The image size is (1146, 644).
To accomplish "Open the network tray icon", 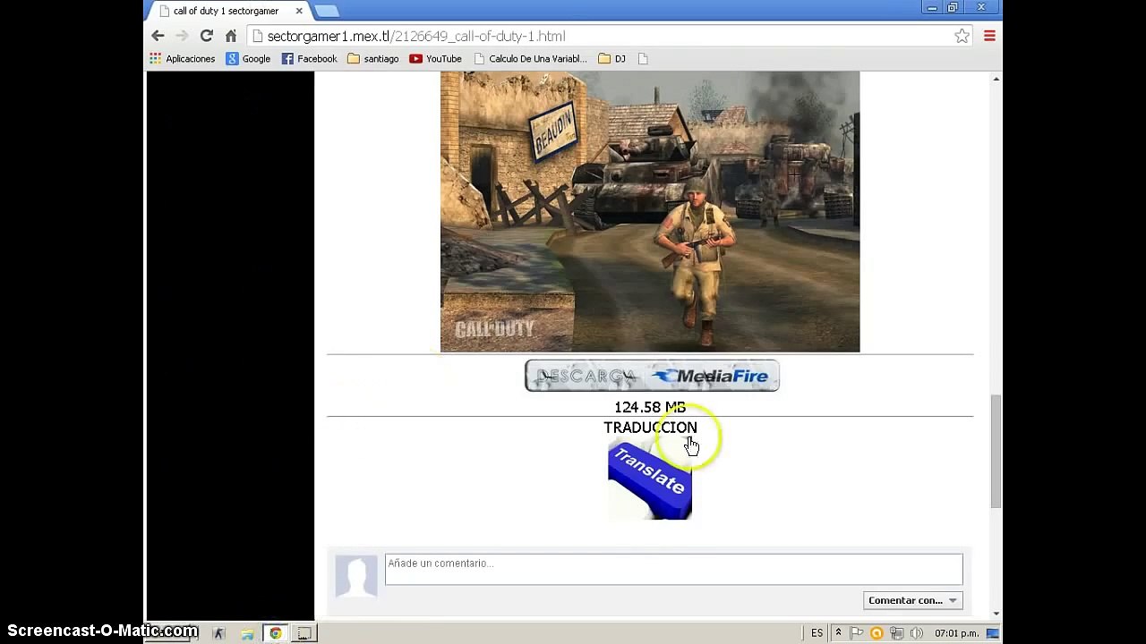I will [x=897, y=633].
